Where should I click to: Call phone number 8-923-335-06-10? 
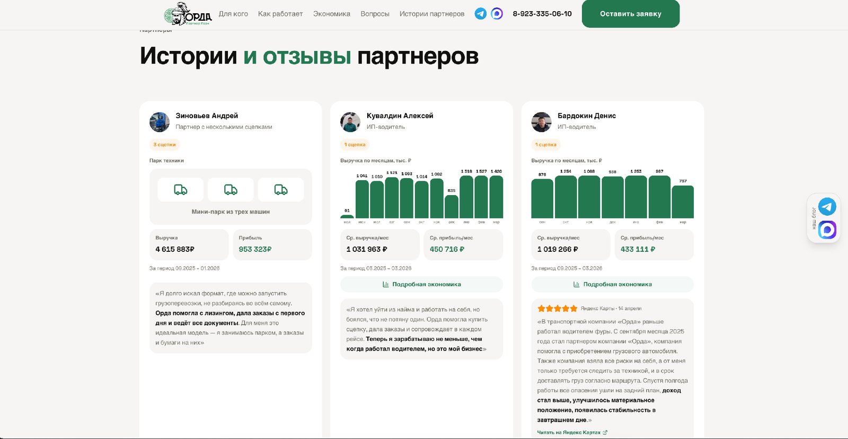tap(542, 14)
